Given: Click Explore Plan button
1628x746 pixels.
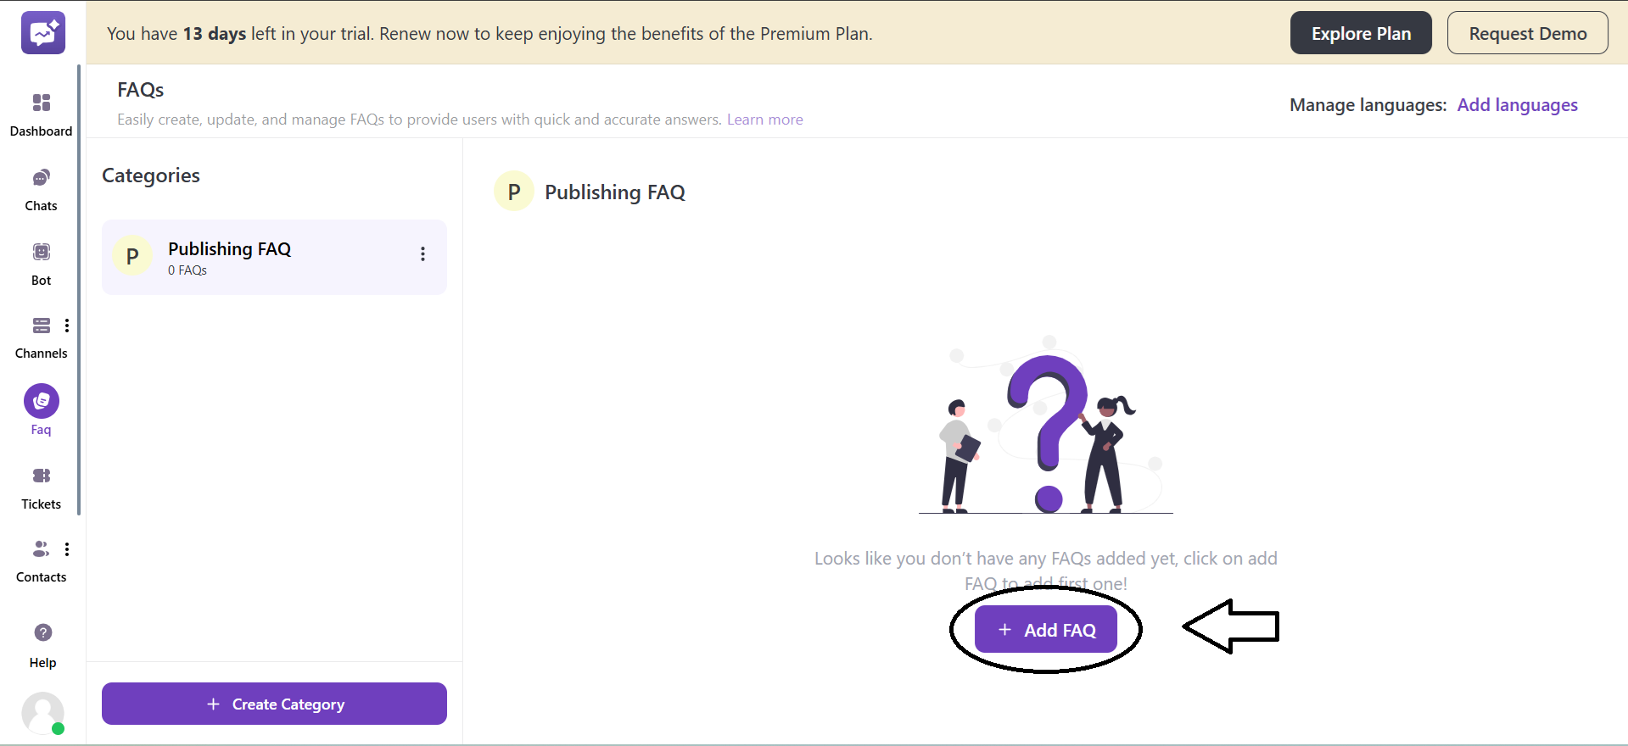Looking at the screenshot, I should click(x=1361, y=33).
